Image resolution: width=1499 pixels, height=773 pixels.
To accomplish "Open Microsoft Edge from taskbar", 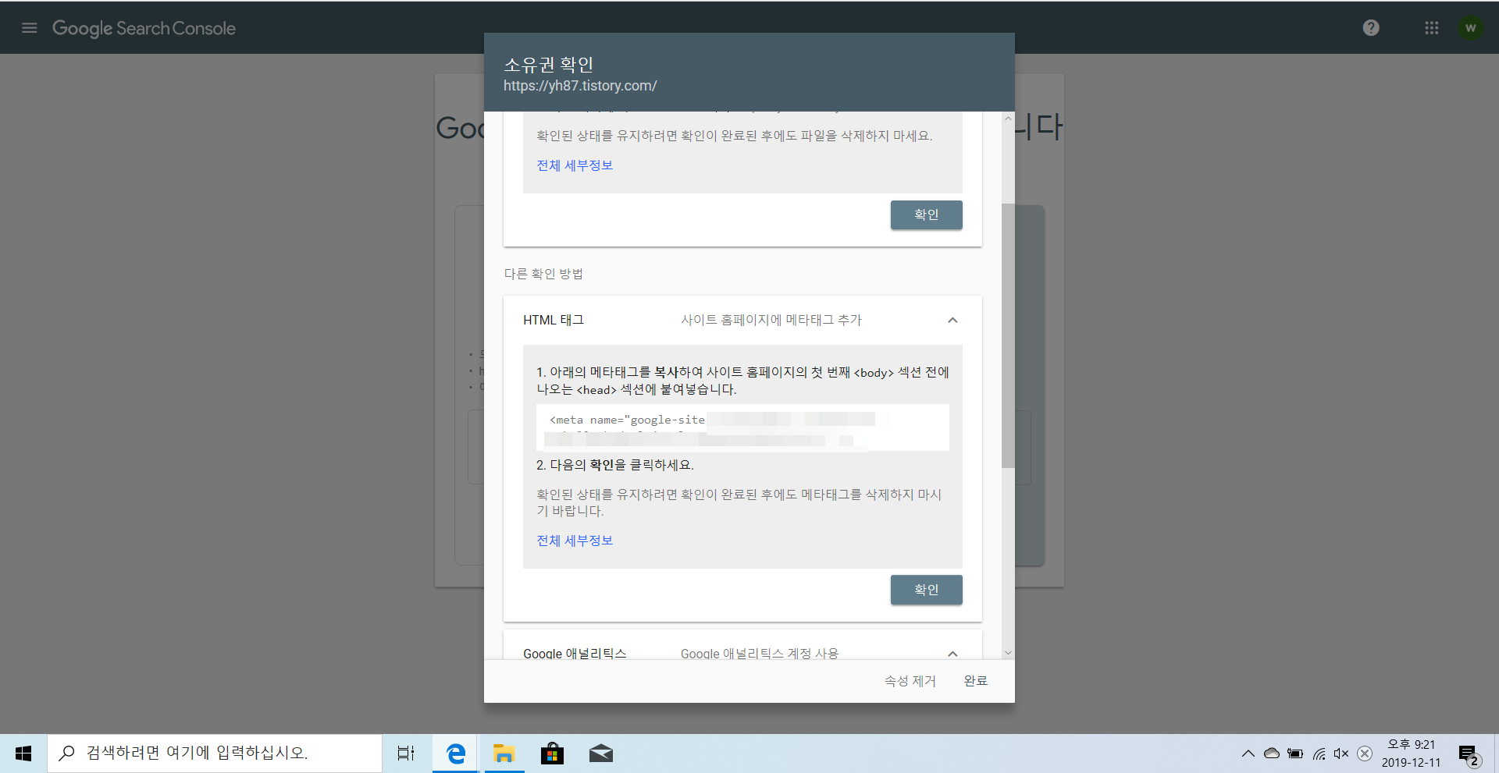I will [455, 753].
